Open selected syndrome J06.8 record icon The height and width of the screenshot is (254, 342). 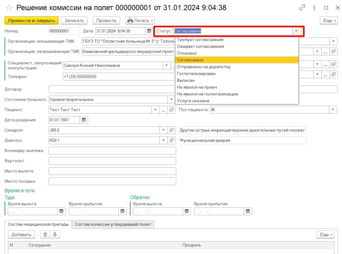tap(172, 130)
